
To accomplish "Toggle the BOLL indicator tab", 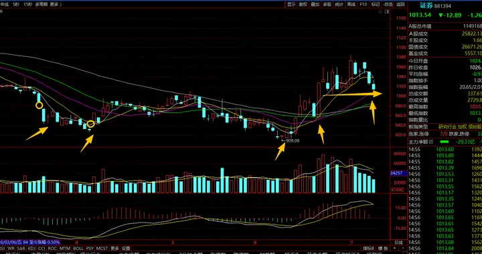I will tap(78, 248).
